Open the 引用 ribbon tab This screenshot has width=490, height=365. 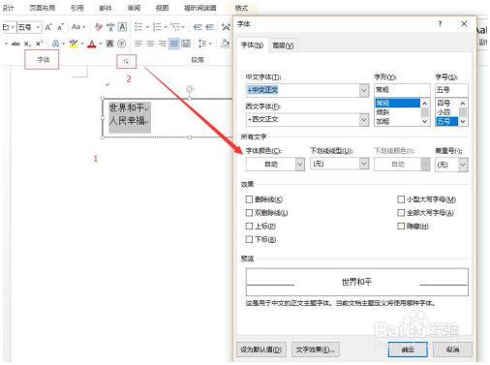77,8
